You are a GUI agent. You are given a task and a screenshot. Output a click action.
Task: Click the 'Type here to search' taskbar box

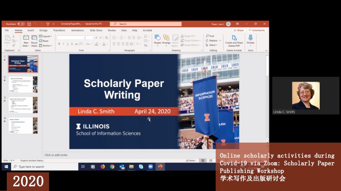point(44,166)
